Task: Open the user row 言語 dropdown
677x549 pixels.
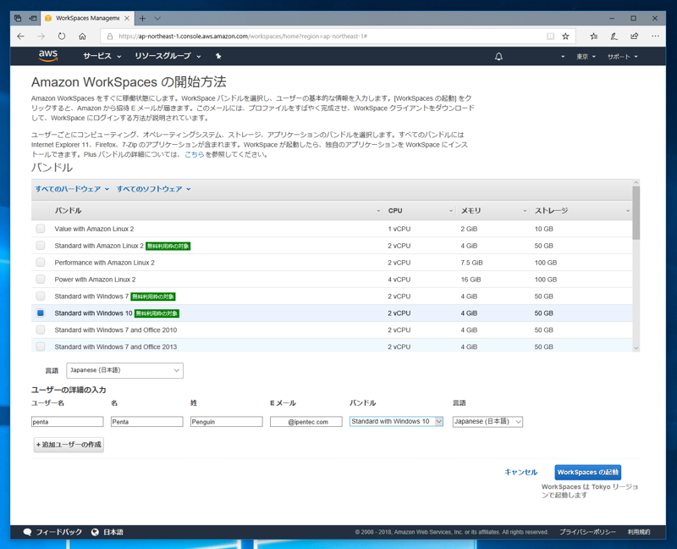Action: (x=487, y=421)
